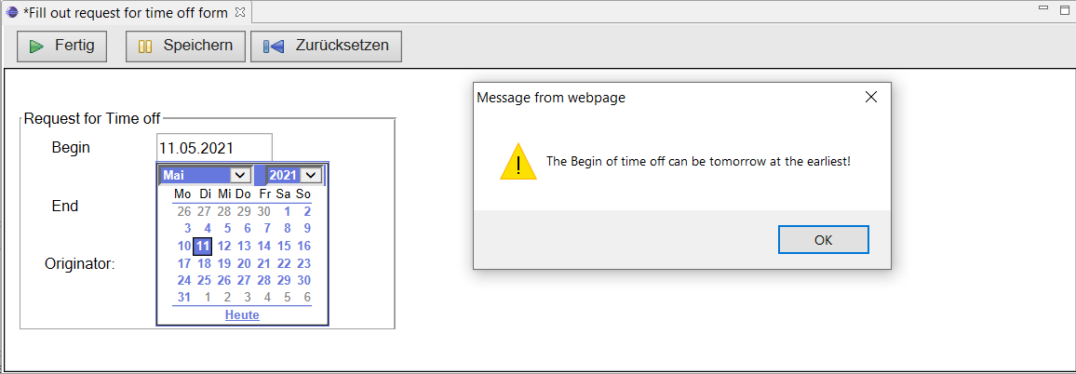This screenshot has width=1076, height=374.
Task: Select Saturday 29 in the calendar
Action: click(x=284, y=280)
